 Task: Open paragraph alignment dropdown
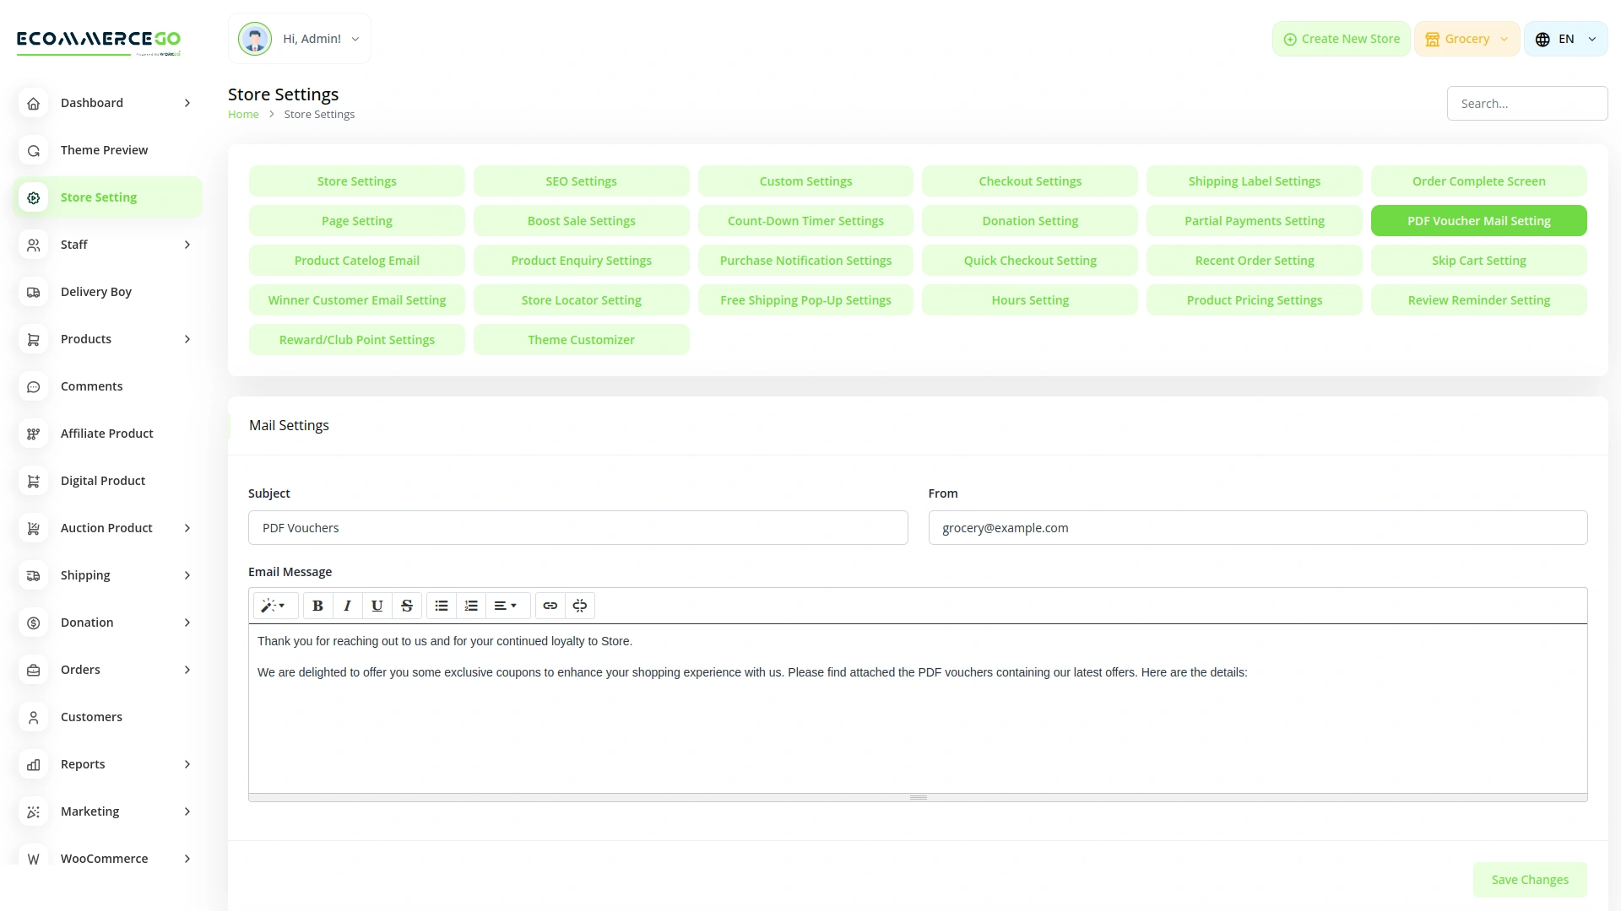(x=506, y=606)
